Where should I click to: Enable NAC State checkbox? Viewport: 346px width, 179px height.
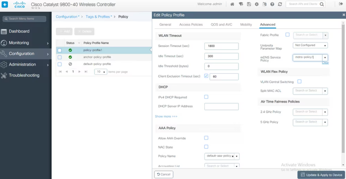tap(206, 146)
